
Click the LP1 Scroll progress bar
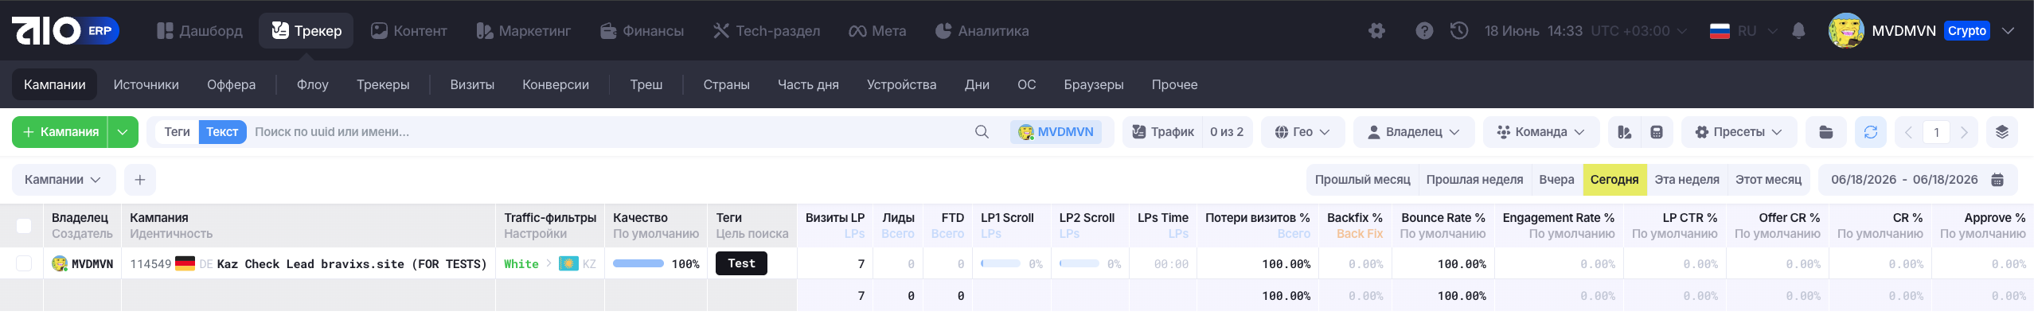click(1001, 263)
